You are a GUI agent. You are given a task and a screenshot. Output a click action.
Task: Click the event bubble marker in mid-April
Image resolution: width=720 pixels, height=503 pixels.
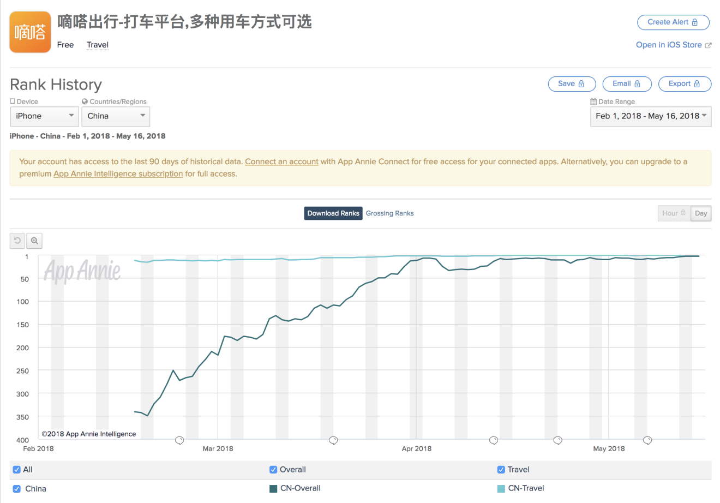click(x=494, y=440)
